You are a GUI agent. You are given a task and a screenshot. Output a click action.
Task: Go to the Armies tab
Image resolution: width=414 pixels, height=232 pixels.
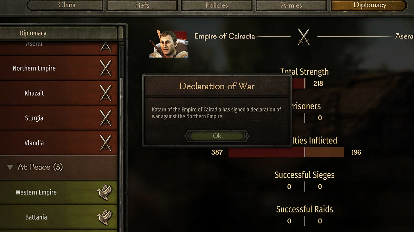tap(291, 5)
